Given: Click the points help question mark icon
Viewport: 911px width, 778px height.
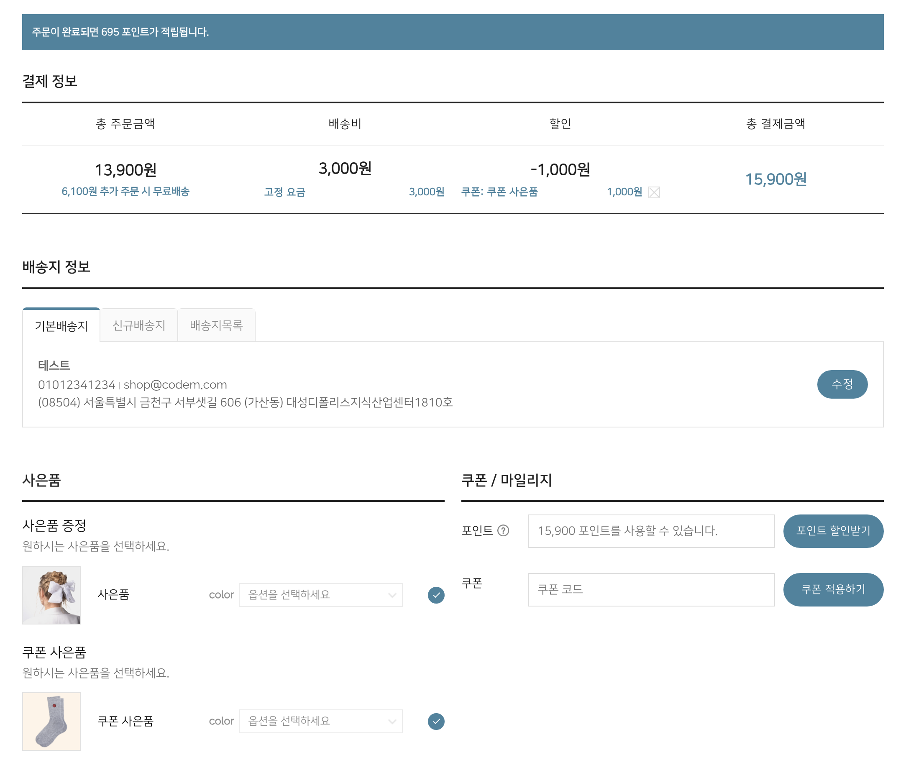Looking at the screenshot, I should (503, 531).
